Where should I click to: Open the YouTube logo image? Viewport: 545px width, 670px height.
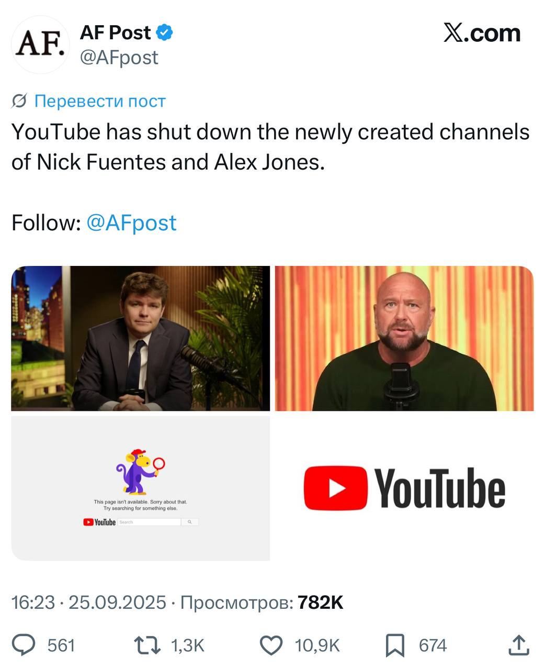pos(404,488)
